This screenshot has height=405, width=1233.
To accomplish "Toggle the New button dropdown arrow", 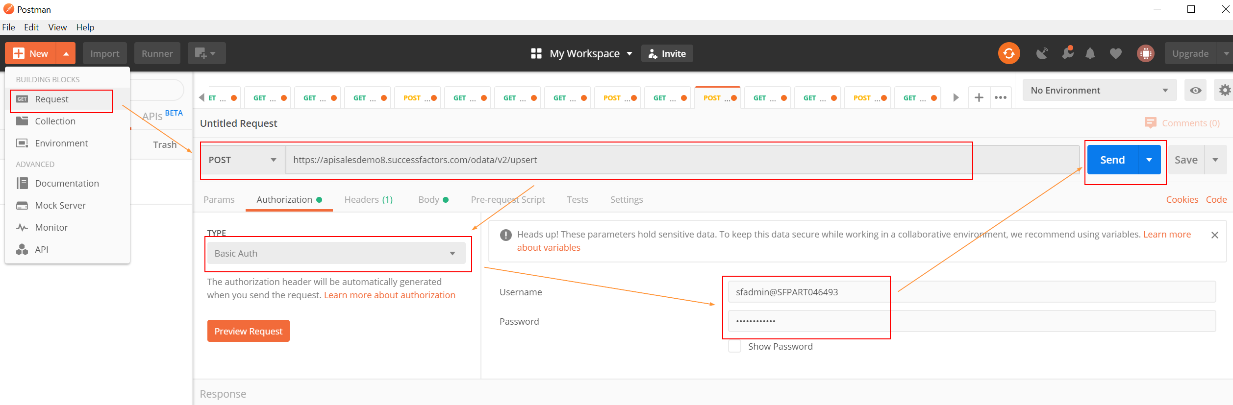I will [x=66, y=53].
